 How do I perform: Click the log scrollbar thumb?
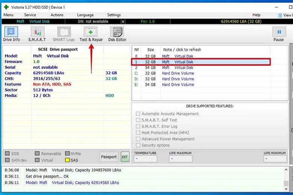tap(286, 183)
